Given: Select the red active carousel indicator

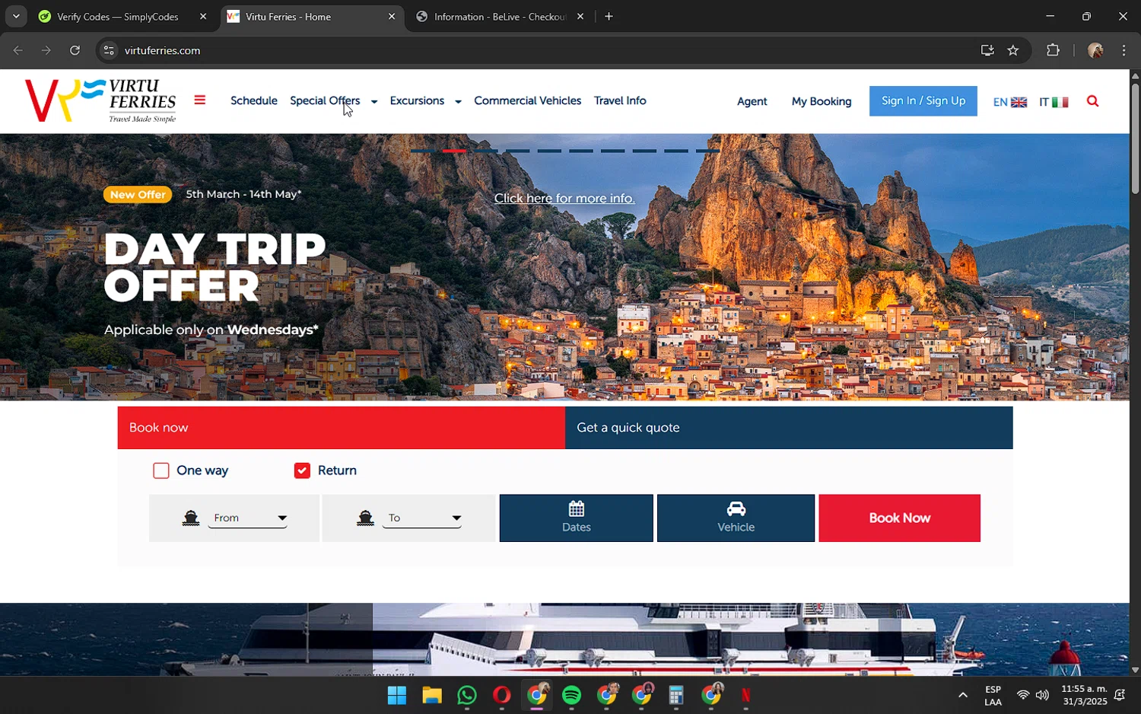Looking at the screenshot, I should 454,151.
